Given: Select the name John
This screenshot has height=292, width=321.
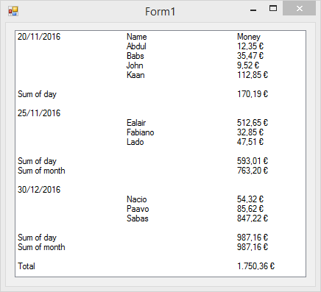Looking at the screenshot, I should coord(135,65).
